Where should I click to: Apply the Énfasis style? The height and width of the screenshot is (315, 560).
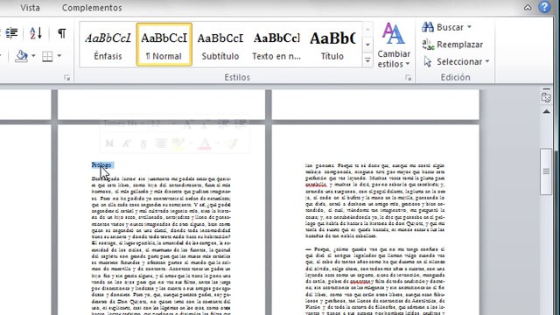(108, 45)
